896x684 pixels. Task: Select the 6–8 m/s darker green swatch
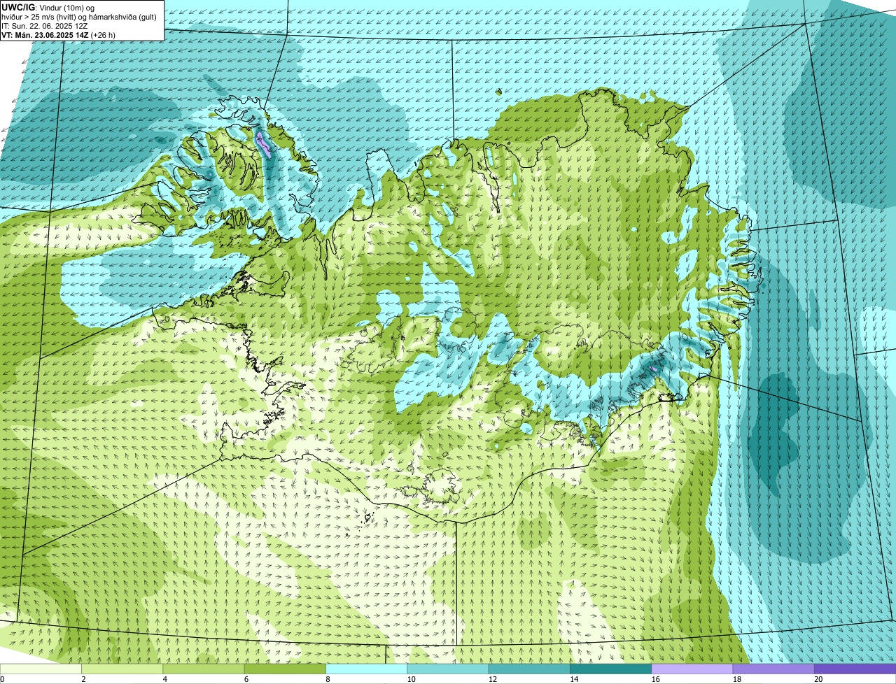285,669
